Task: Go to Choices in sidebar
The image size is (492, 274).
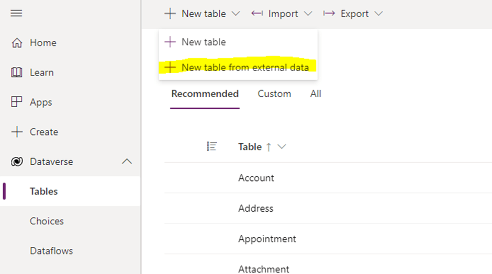Action: [47, 221]
